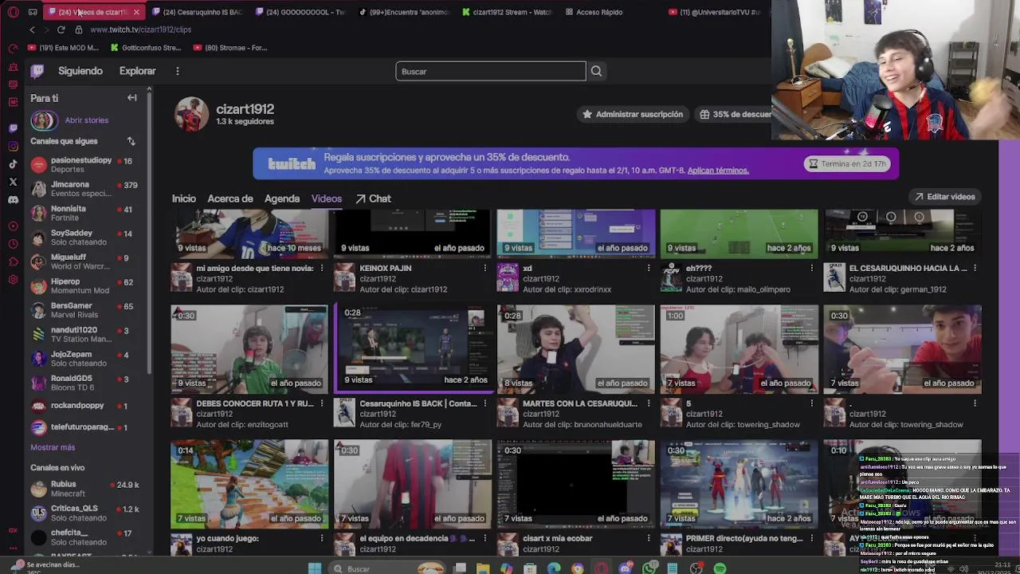Go to Siguiendo in Twitch nav
Screen dimensions: 1020x574
point(80,71)
